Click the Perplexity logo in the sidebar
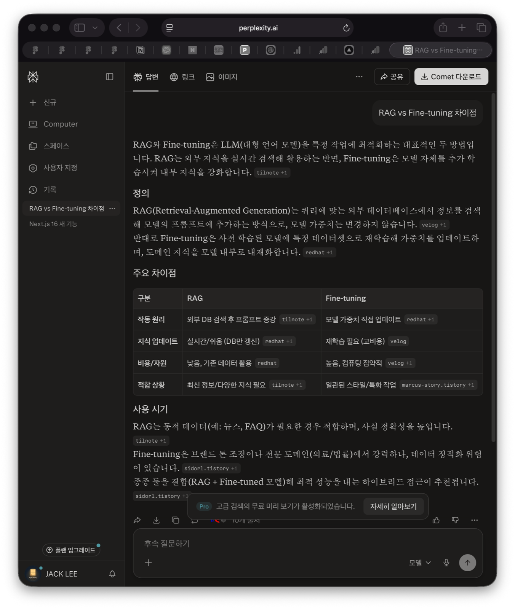Screen dimensions: 515x609 33,77
